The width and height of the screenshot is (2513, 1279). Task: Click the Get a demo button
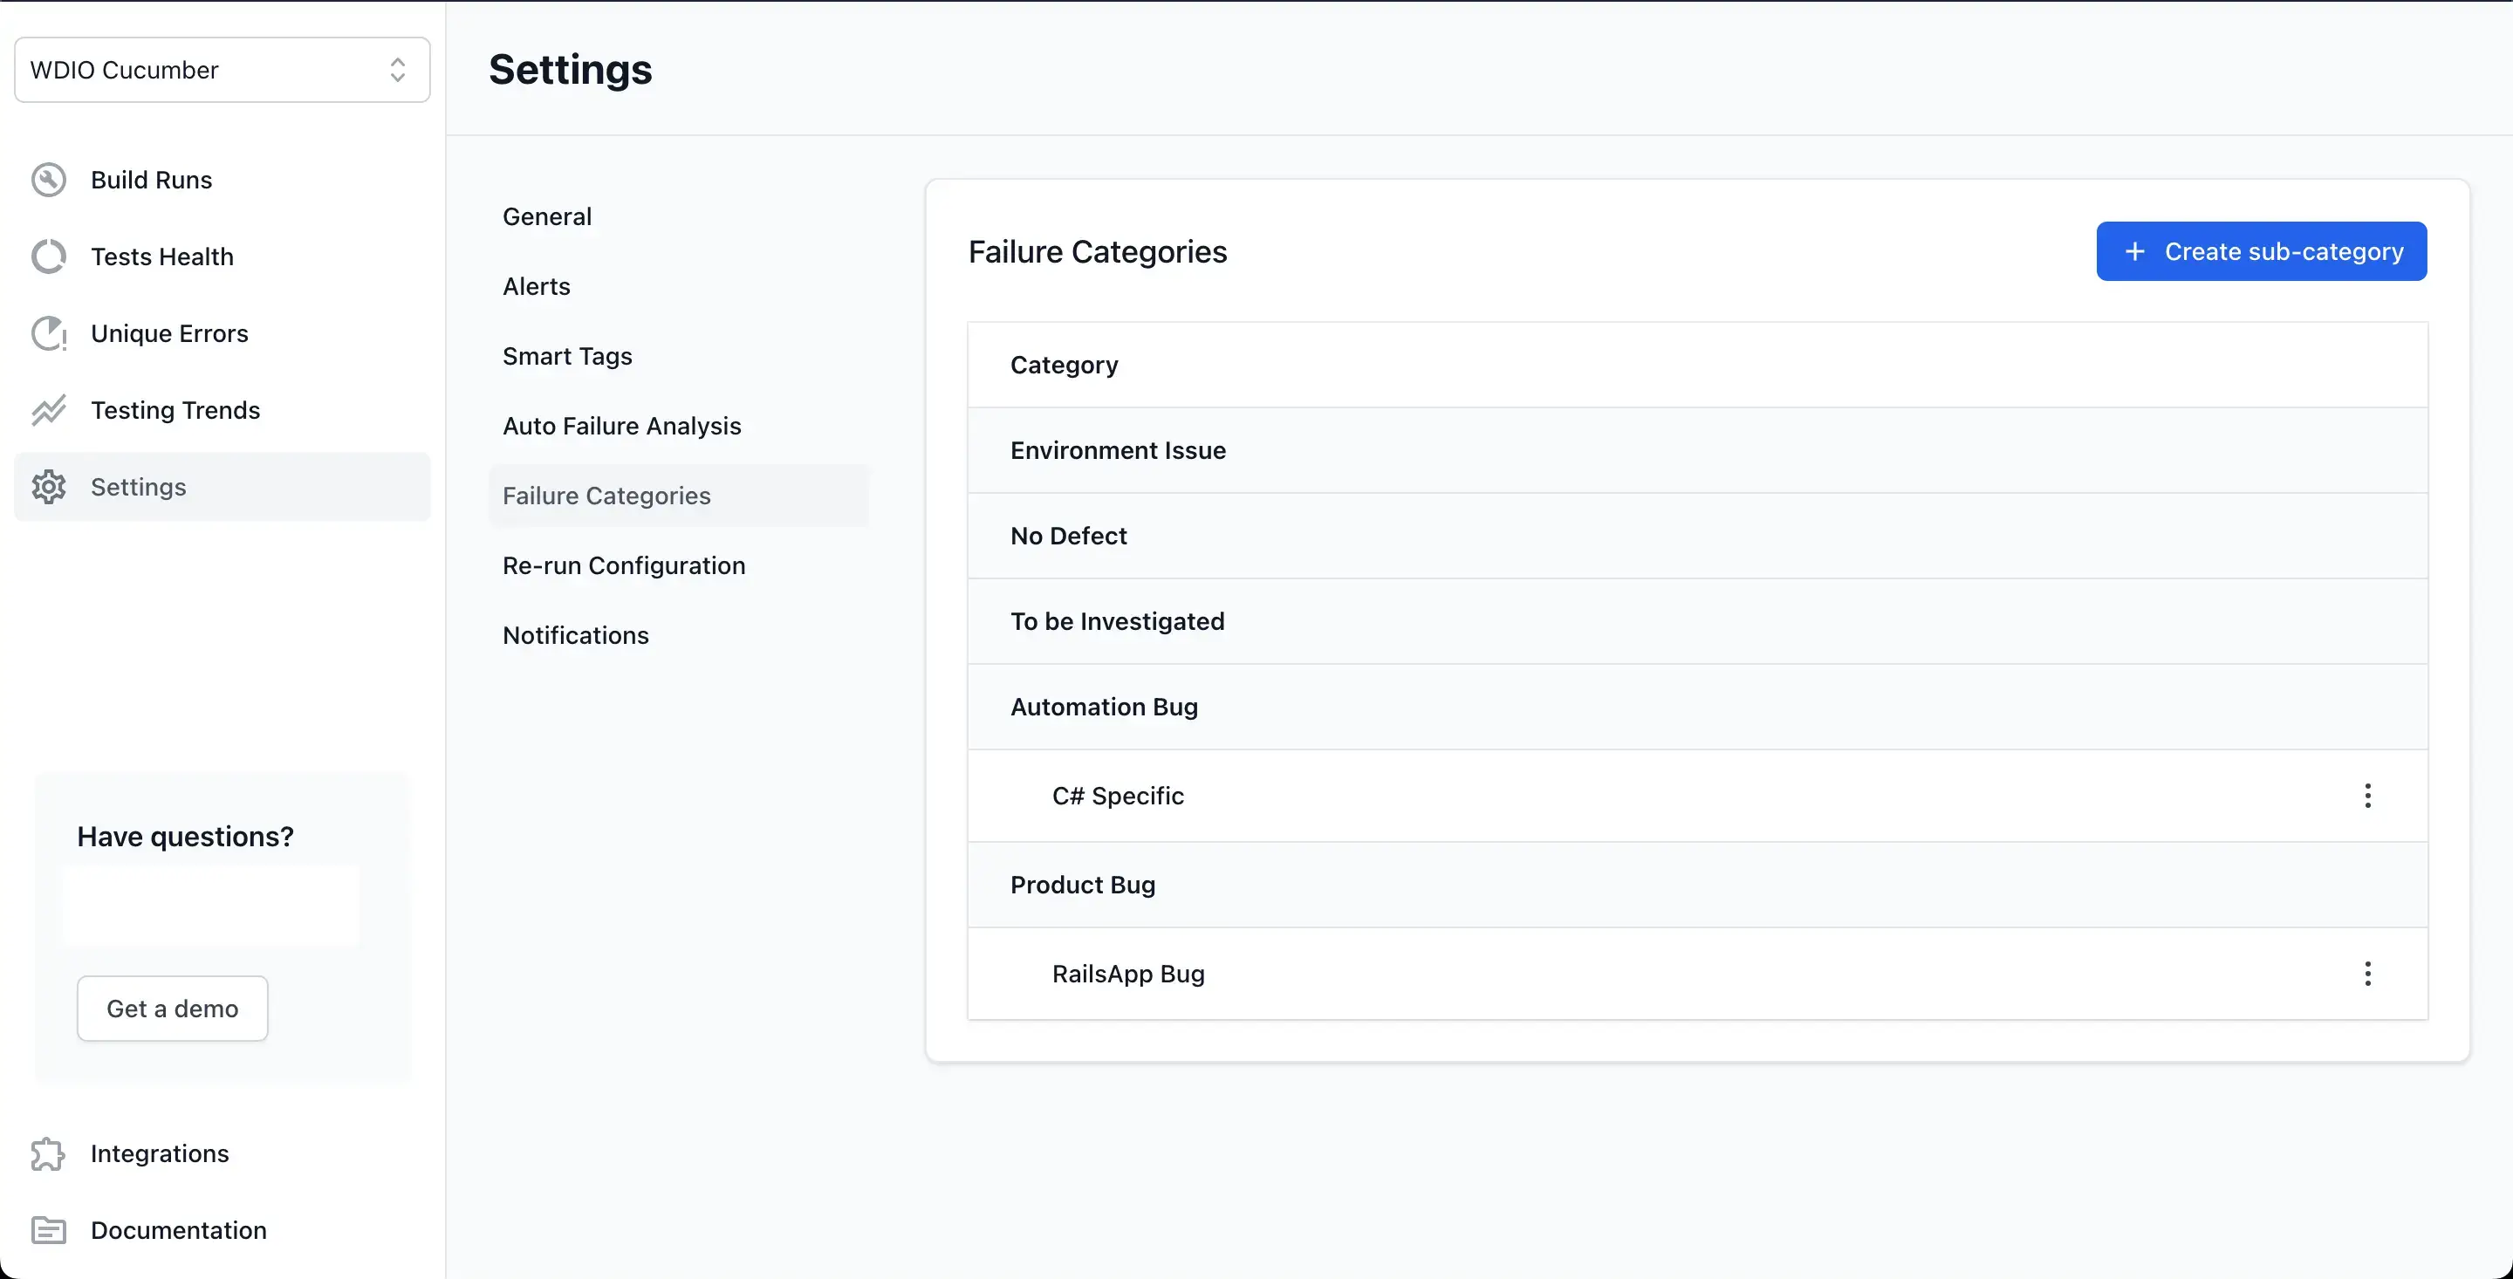[173, 1009]
